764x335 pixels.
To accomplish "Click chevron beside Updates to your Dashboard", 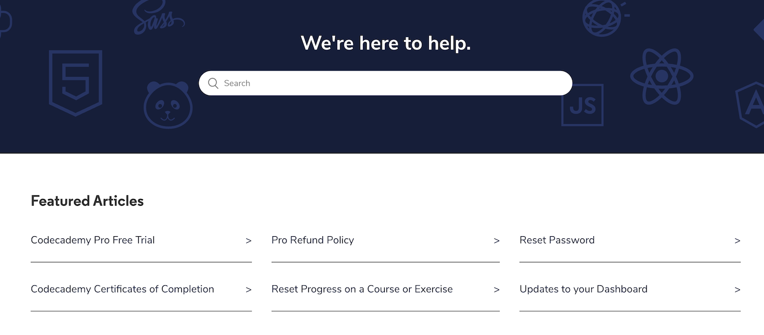I will tap(737, 290).
